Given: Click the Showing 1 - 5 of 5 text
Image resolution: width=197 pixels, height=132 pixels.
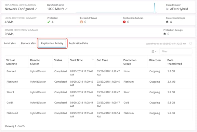Looking at the screenshot, I should click(15, 126).
